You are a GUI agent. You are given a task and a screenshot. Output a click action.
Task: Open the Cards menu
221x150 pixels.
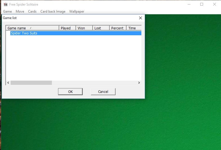[x=32, y=11]
